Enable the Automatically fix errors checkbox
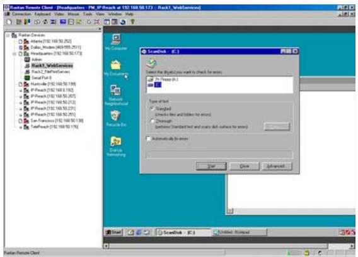This screenshot has height=257, width=358. pyautogui.click(x=148, y=139)
